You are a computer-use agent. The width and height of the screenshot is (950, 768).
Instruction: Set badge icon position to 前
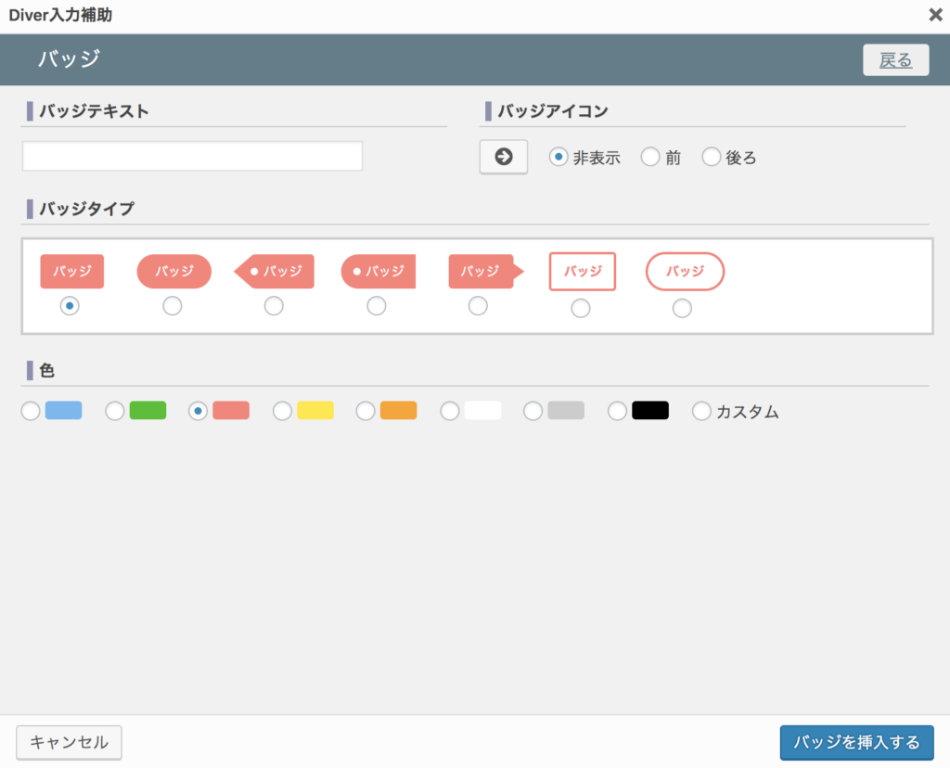650,158
